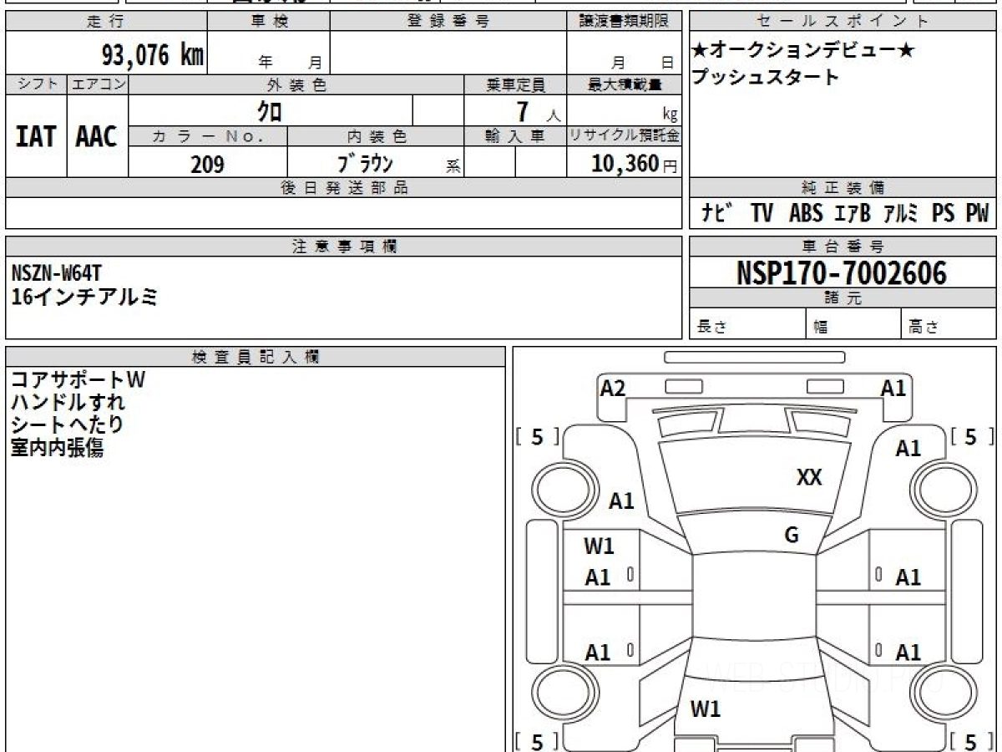Image resolution: width=1002 pixels, height=752 pixels.
Task: Click the W1 mark above the A1 door mark
Action: click(599, 546)
